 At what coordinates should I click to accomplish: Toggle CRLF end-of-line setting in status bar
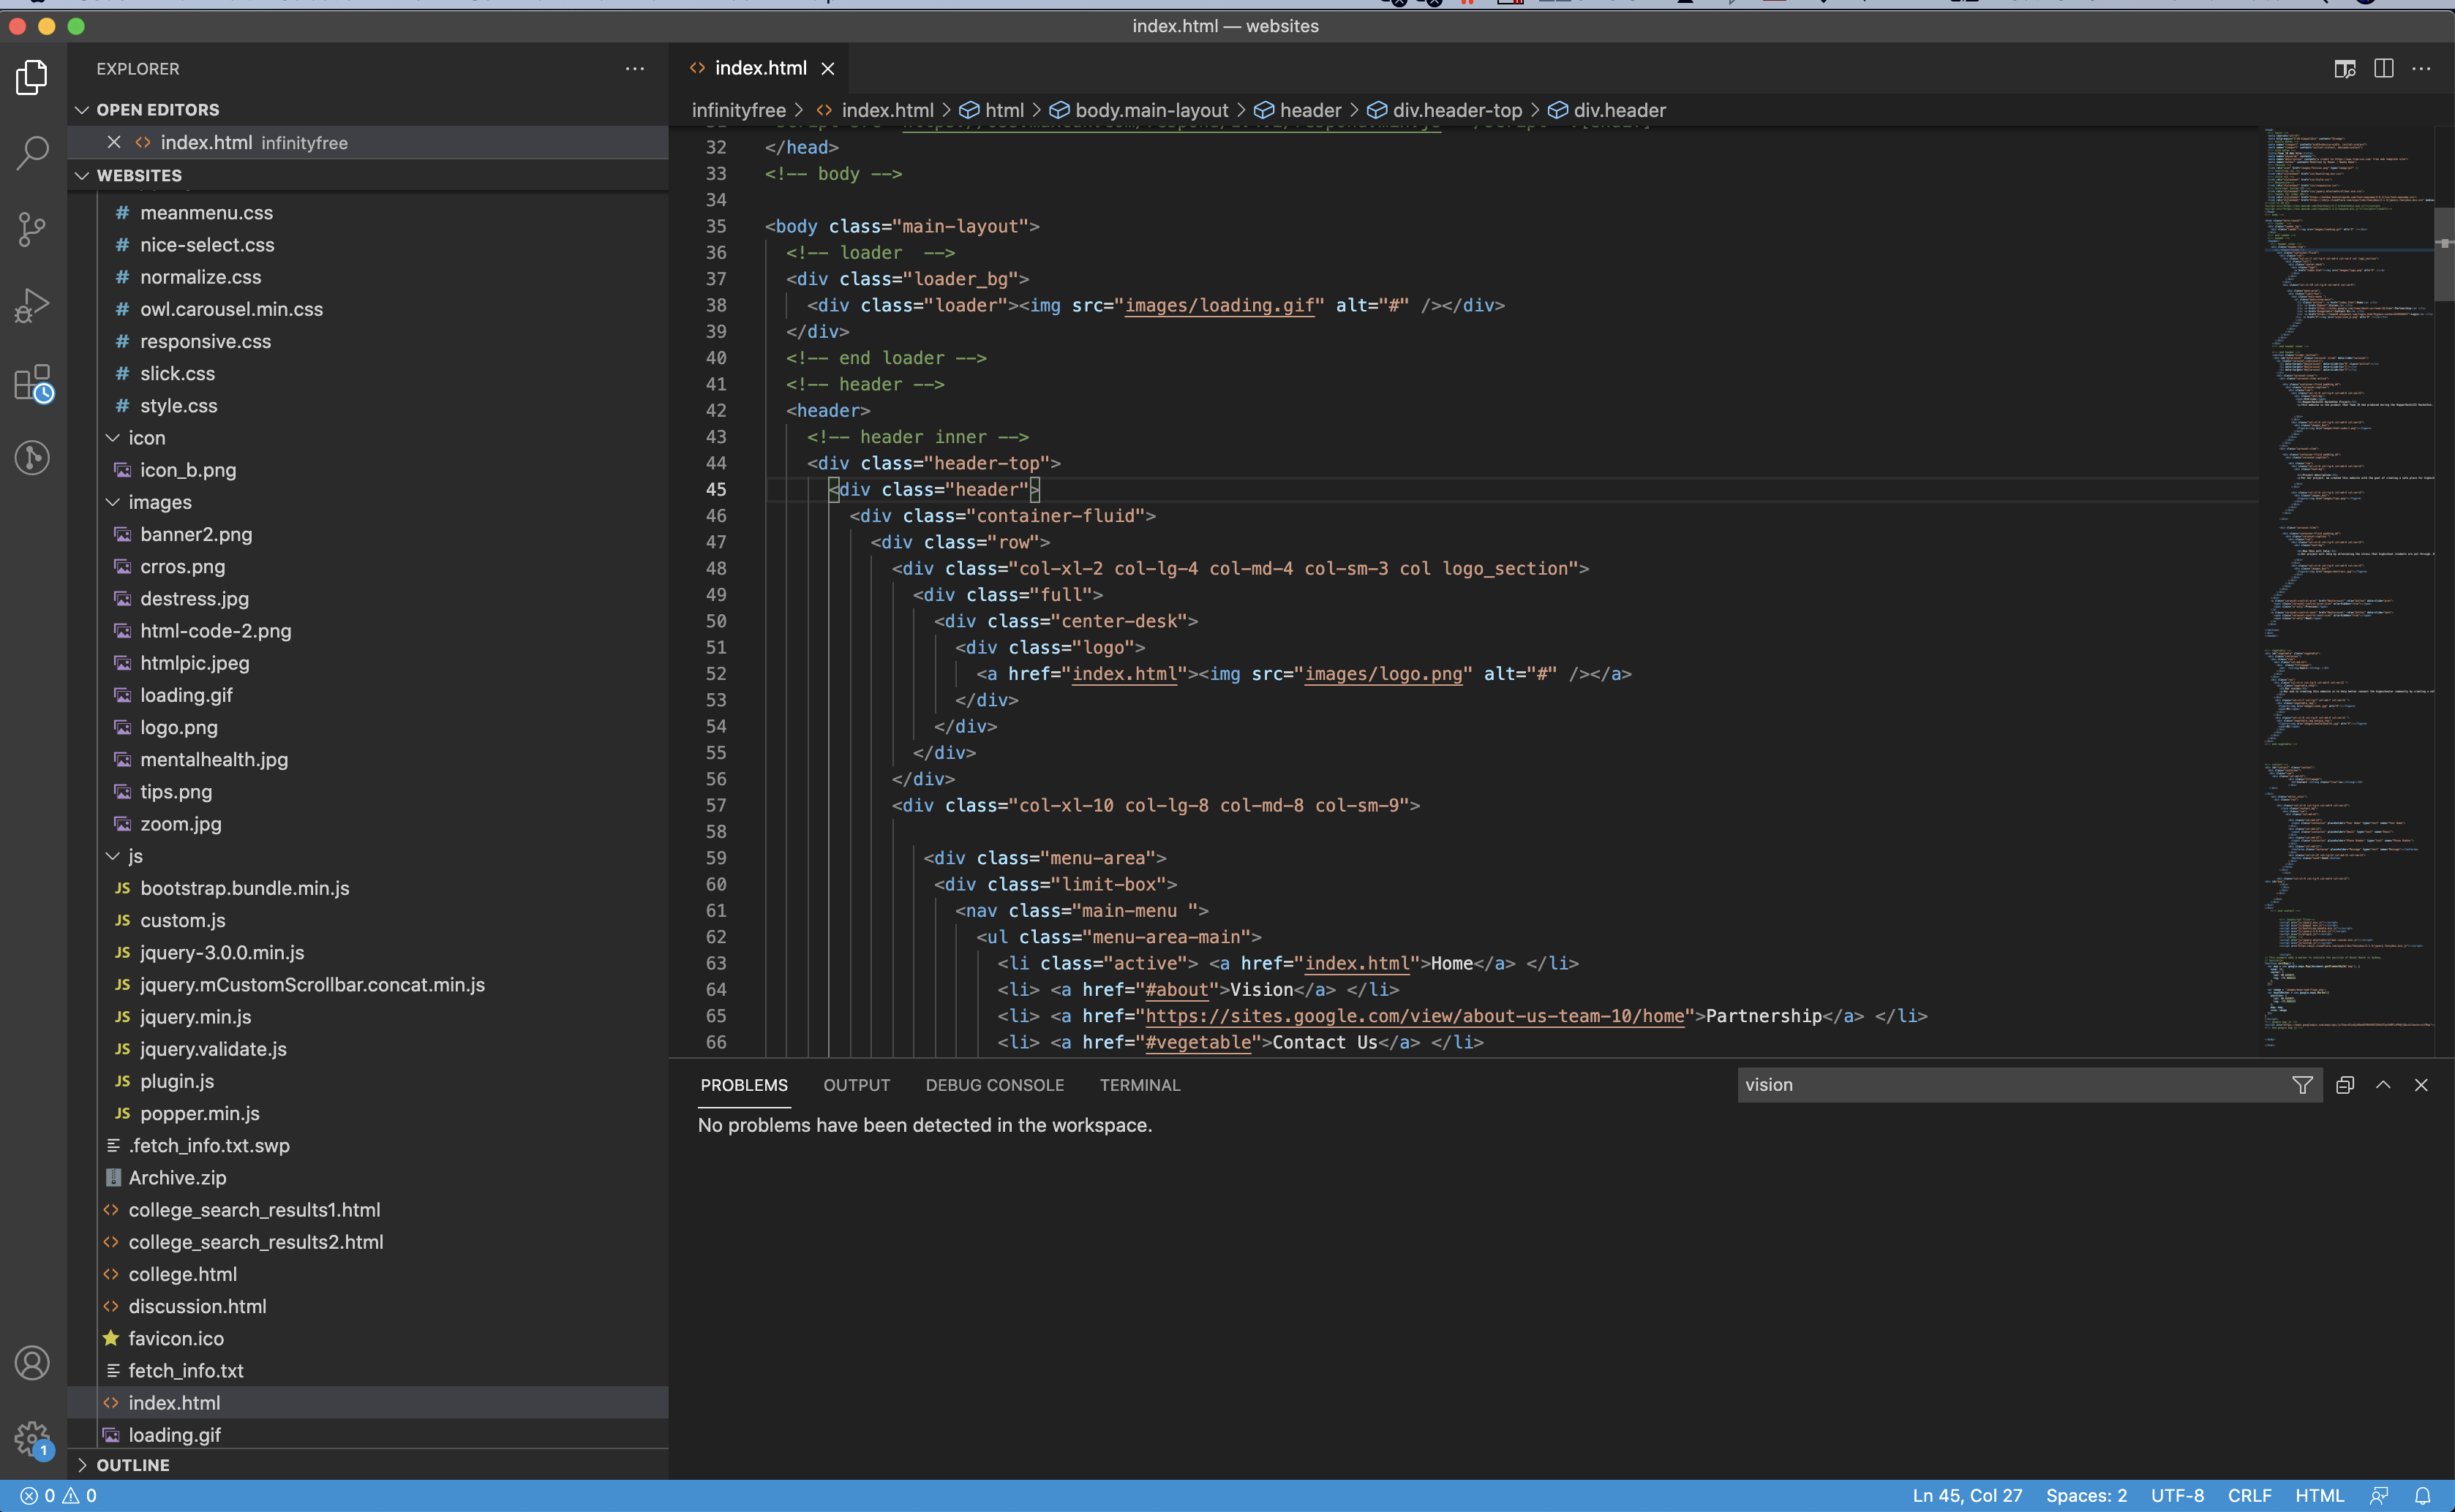pos(2249,1496)
